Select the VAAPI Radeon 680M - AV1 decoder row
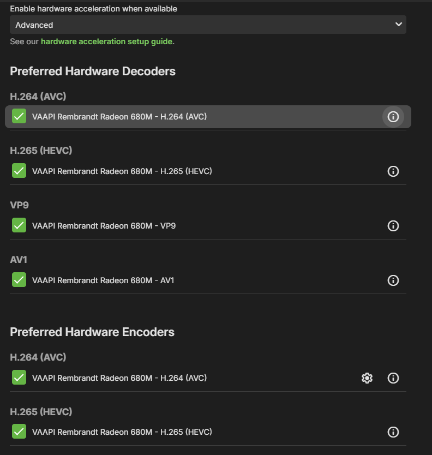This screenshot has width=432, height=455. coord(103,280)
